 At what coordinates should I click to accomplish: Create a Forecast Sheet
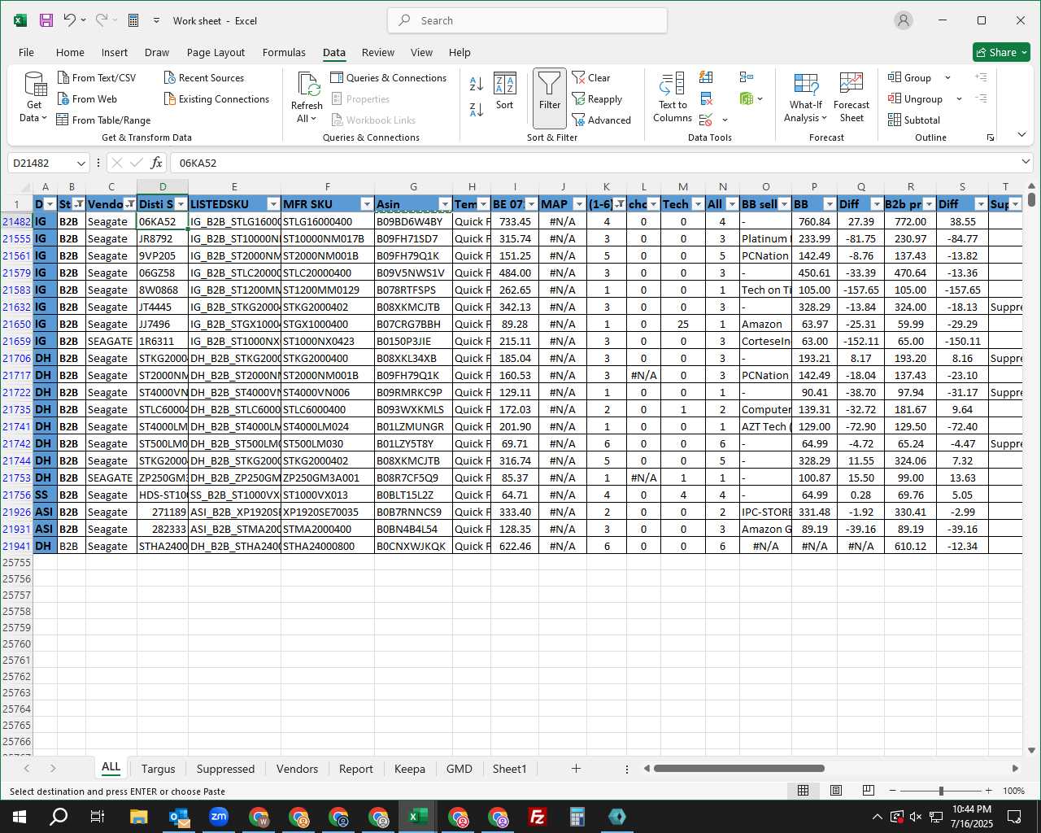pos(852,98)
